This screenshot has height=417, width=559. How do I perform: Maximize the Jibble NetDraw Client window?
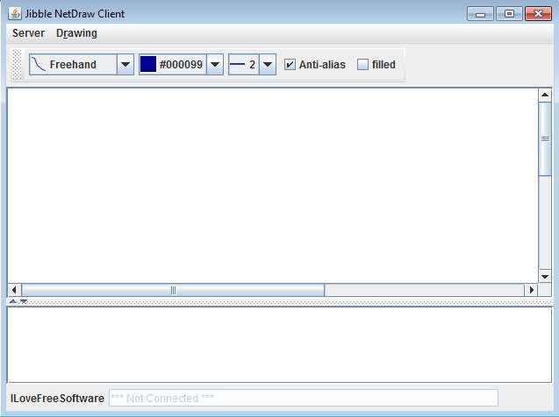(x=510, y=14)
